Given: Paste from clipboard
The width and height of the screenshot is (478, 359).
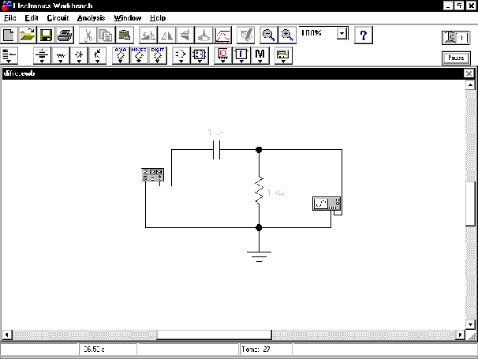Looking at the screenshot, I should [x=125, y=35].
